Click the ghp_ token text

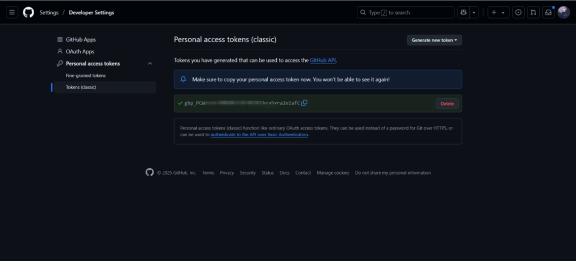[242, 104]
